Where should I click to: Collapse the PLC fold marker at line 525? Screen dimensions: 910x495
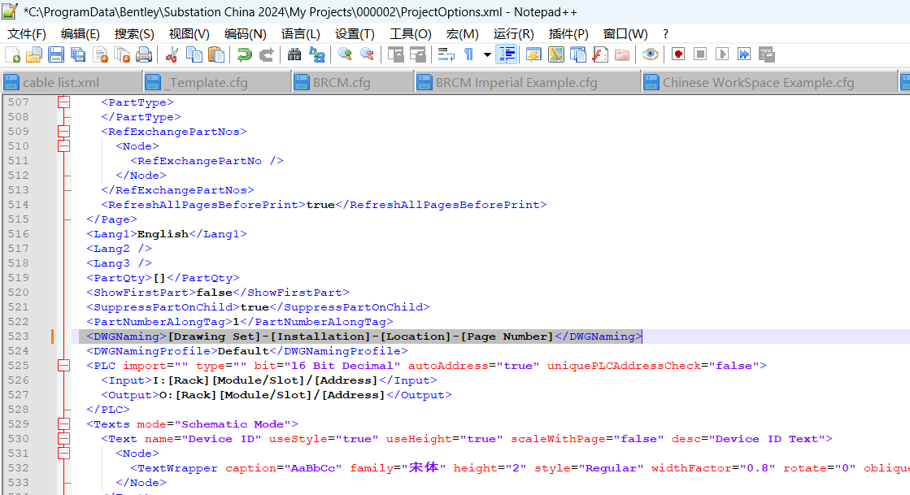pyautogui.click(x=63, y=366)
